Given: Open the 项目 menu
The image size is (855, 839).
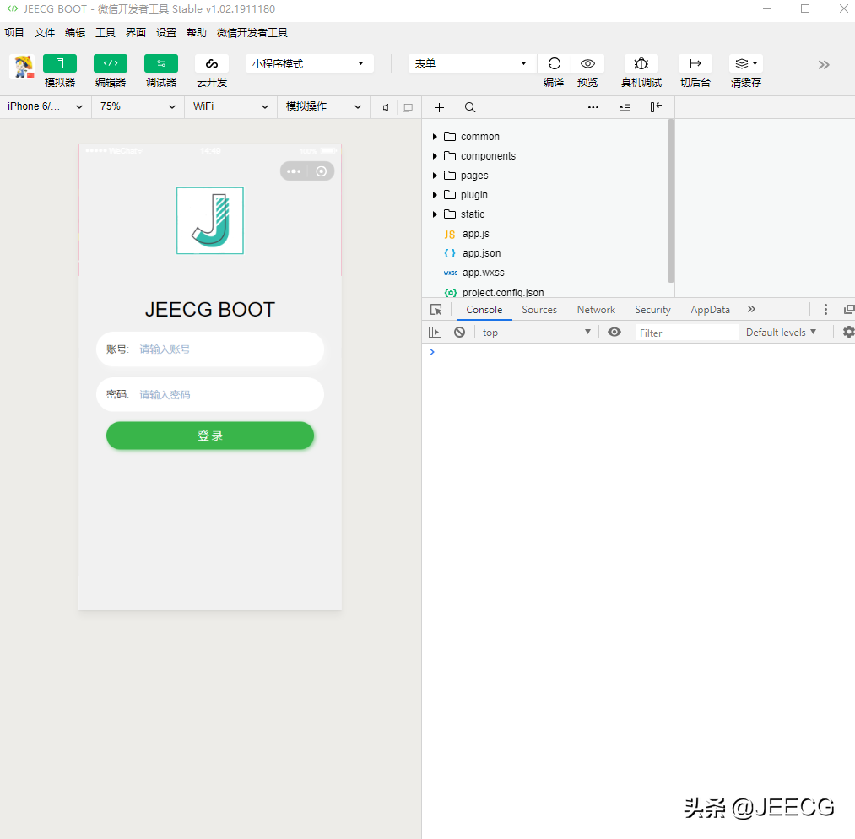Looking at the screenshot, I should [14, 33].
